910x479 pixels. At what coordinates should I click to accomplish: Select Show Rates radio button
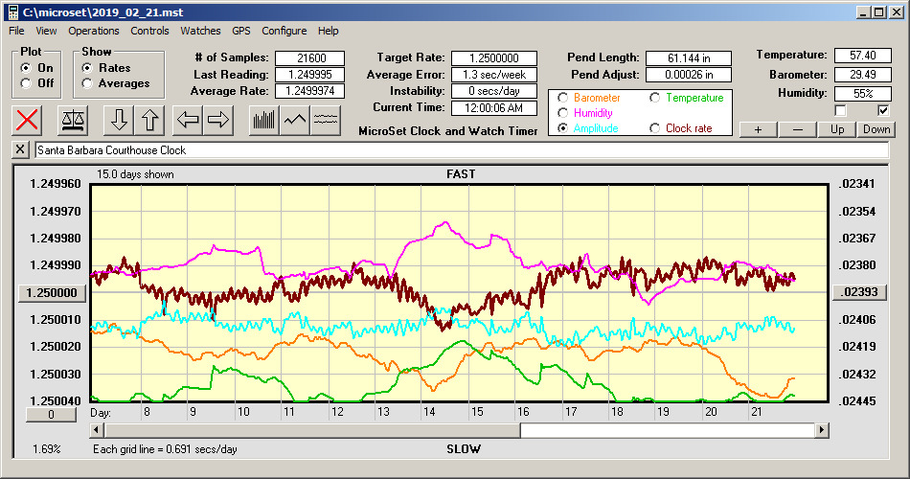pyautogui.click(x=87, y=68)
